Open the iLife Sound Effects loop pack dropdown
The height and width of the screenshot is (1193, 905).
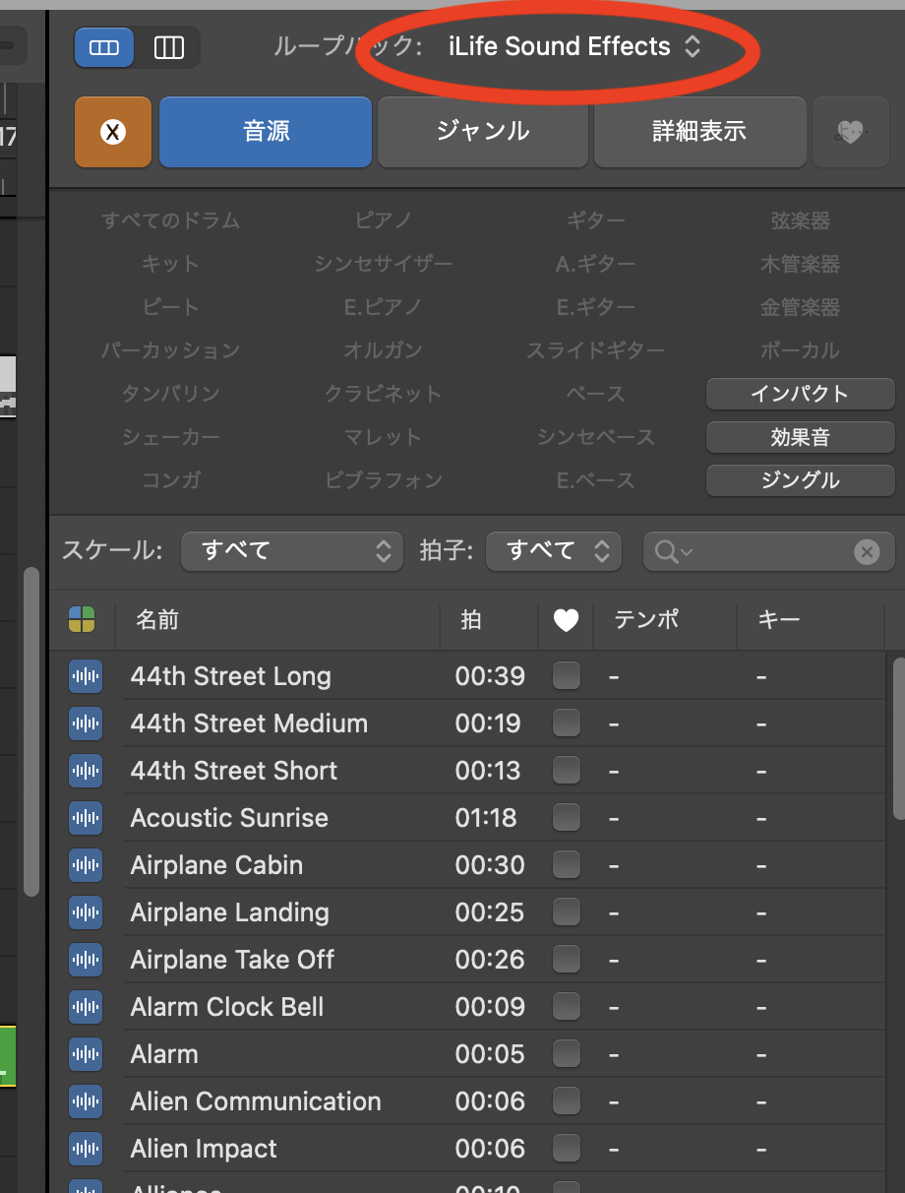point(573,47)
